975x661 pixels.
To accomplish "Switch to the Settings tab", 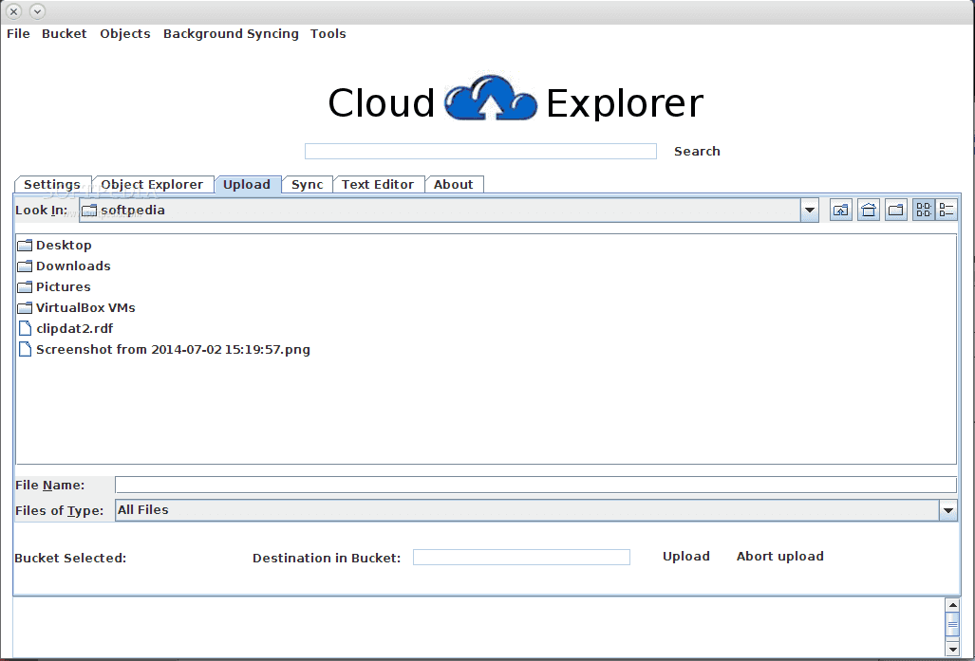I will pos(52,185).
